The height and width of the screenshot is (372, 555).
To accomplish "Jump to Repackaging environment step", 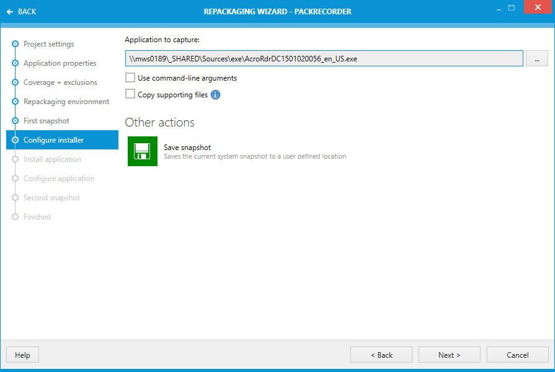I will click(66, 102).
